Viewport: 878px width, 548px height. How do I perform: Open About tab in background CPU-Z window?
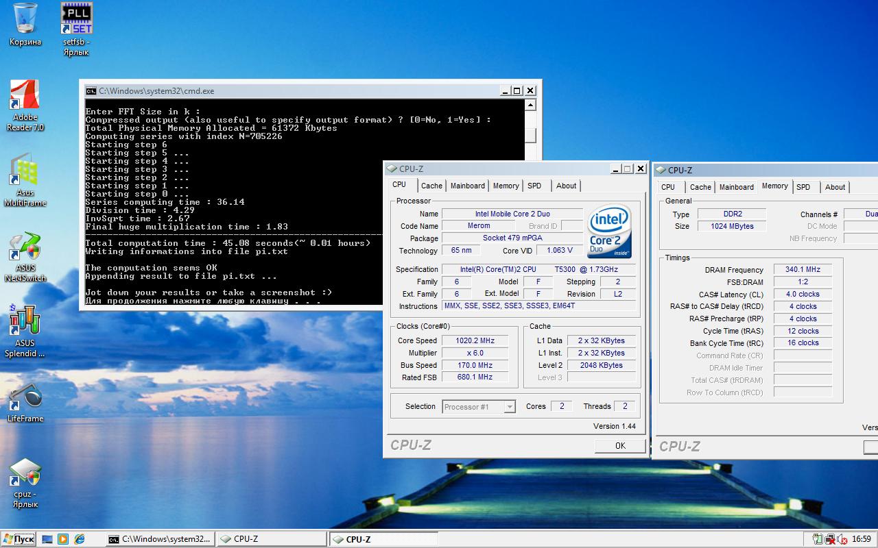[x=835, y=187]
